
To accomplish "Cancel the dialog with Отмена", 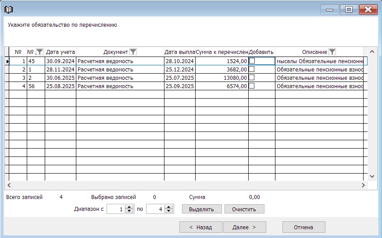I will [x=303, y=227].
